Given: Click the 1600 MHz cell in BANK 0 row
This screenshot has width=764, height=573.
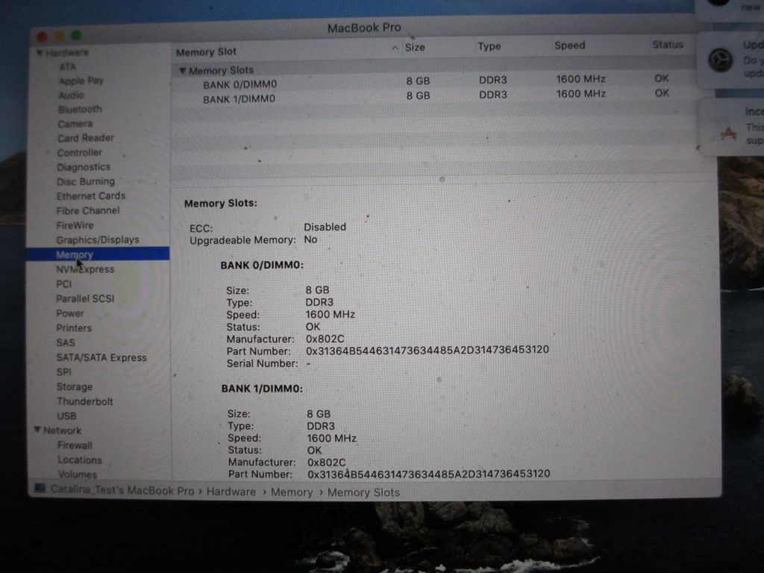Looking at the screenshot, I should [580, 79].
